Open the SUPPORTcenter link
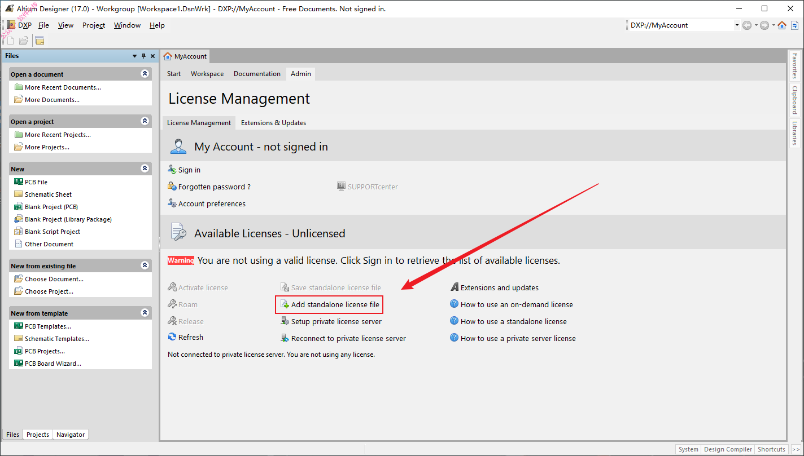 tap(373, 187)
